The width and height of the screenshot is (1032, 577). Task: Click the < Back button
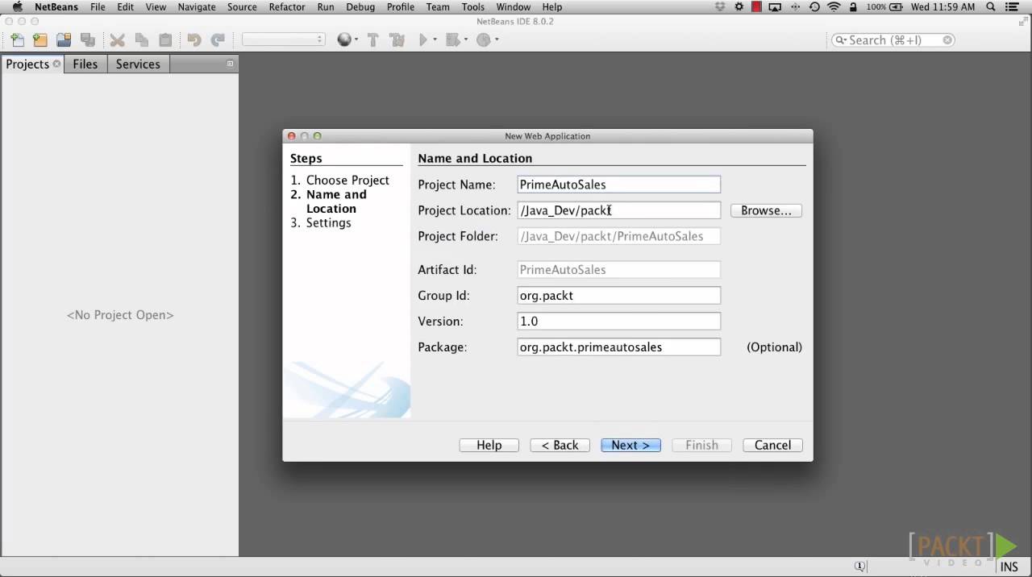pyautogui.click(x=560, y=445)
